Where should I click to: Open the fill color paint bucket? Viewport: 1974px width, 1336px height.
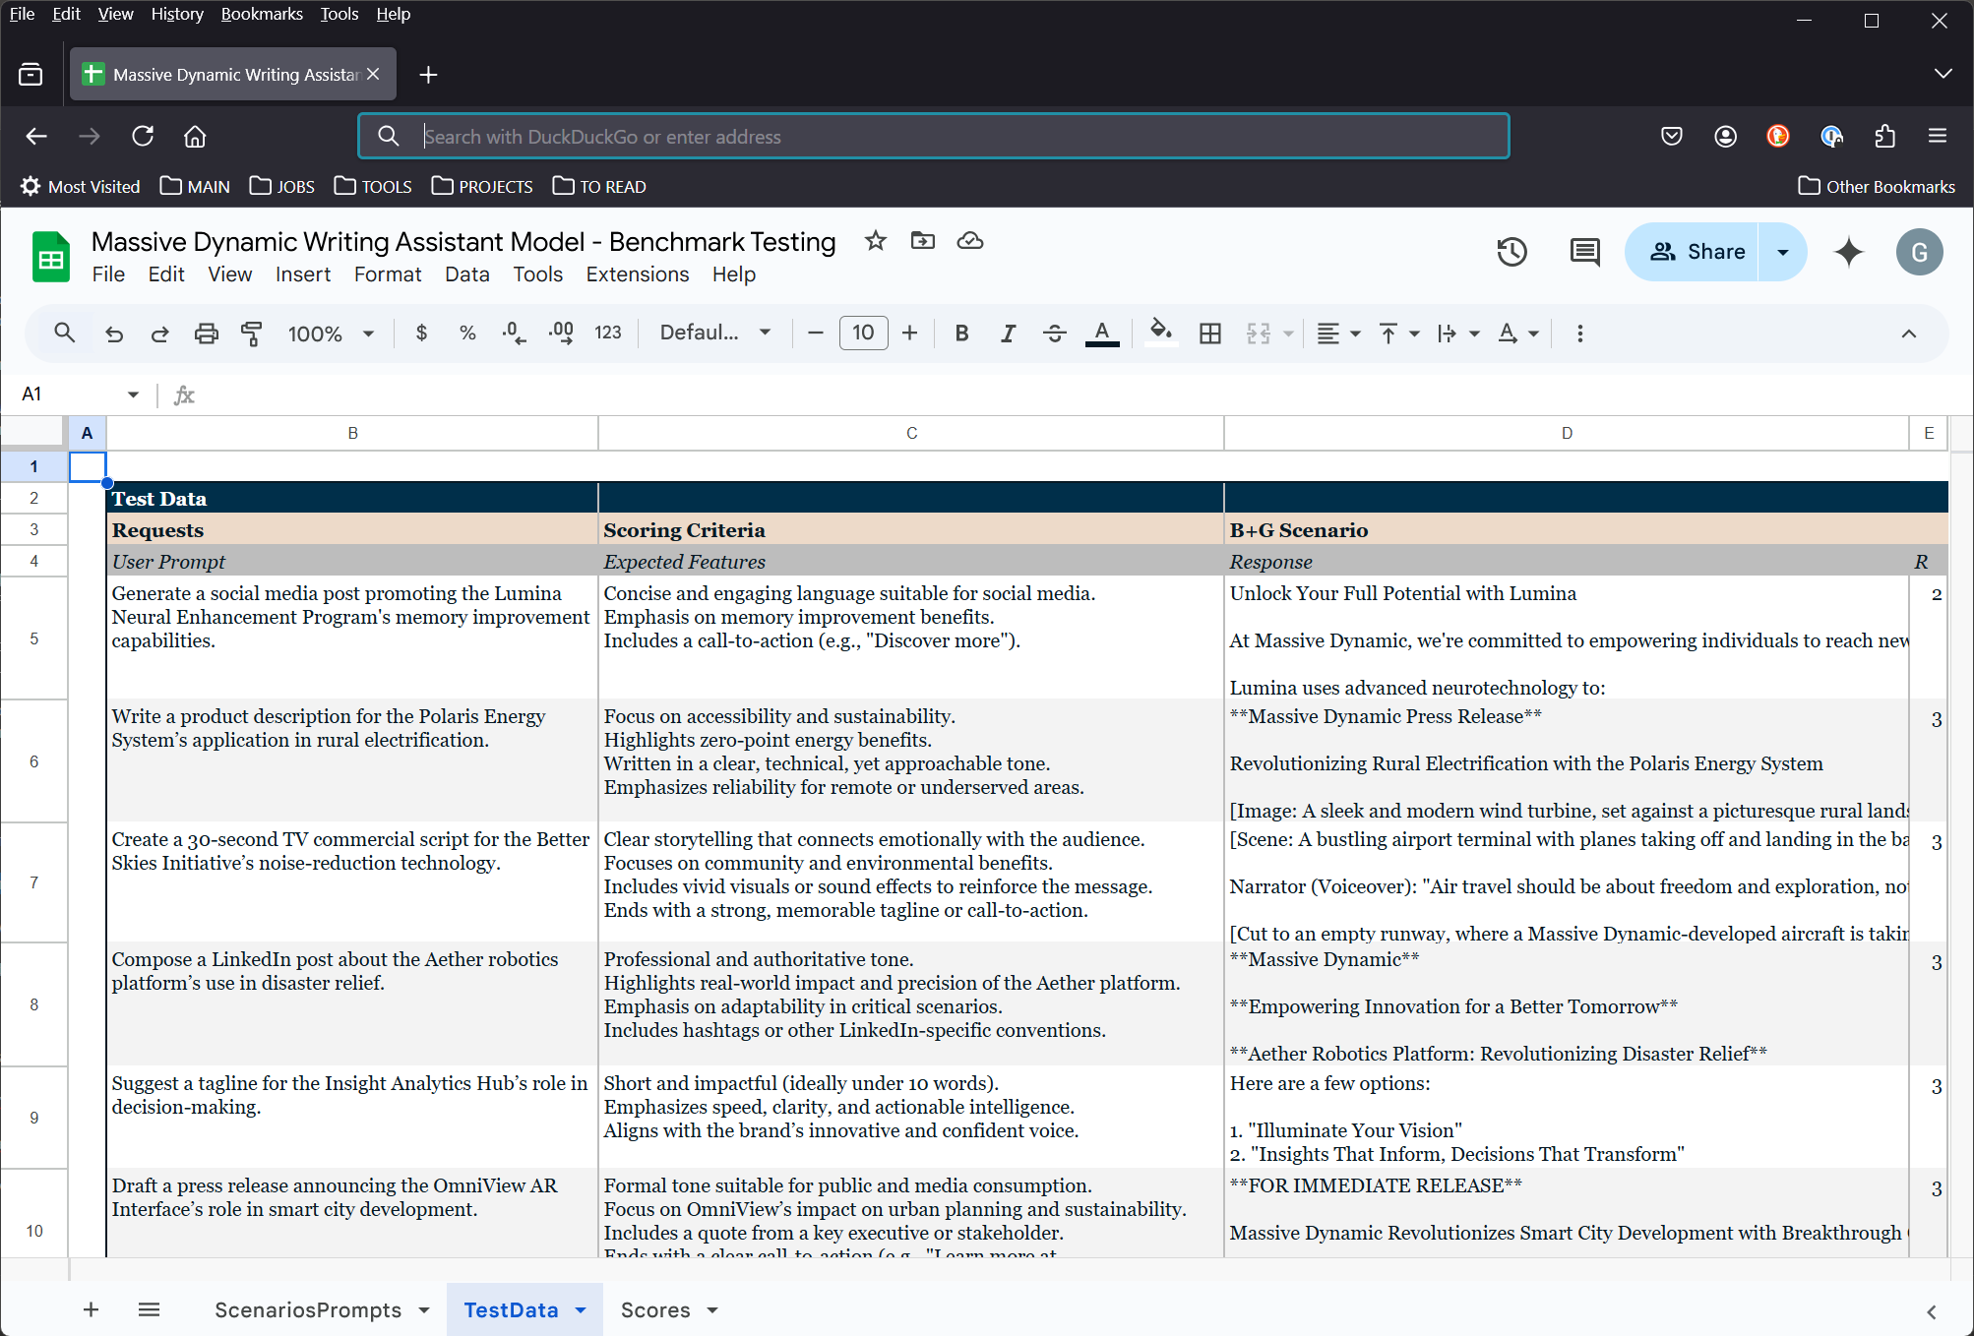[x=1161, y=334]
